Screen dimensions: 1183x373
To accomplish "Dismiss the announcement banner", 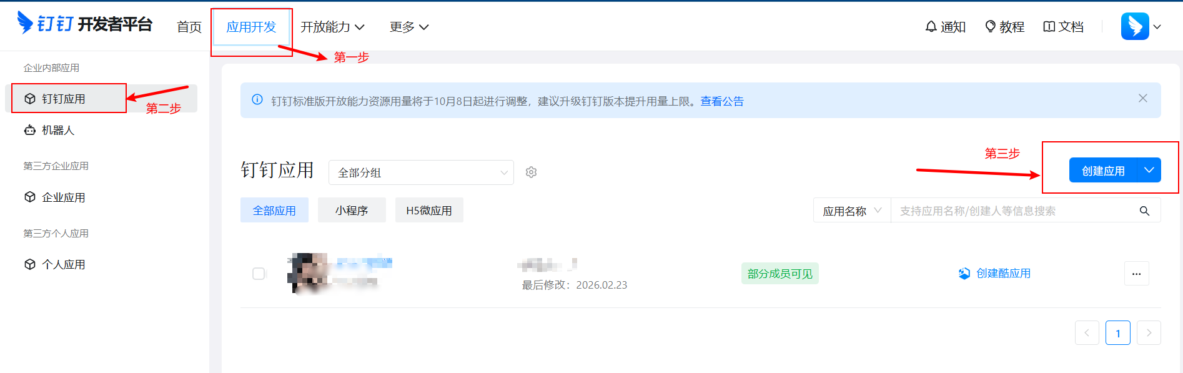I will point(1142,98).
